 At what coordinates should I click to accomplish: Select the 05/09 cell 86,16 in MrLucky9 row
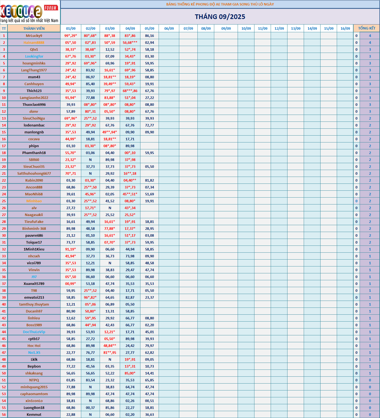pyautogui.click(x=150, y=36)
